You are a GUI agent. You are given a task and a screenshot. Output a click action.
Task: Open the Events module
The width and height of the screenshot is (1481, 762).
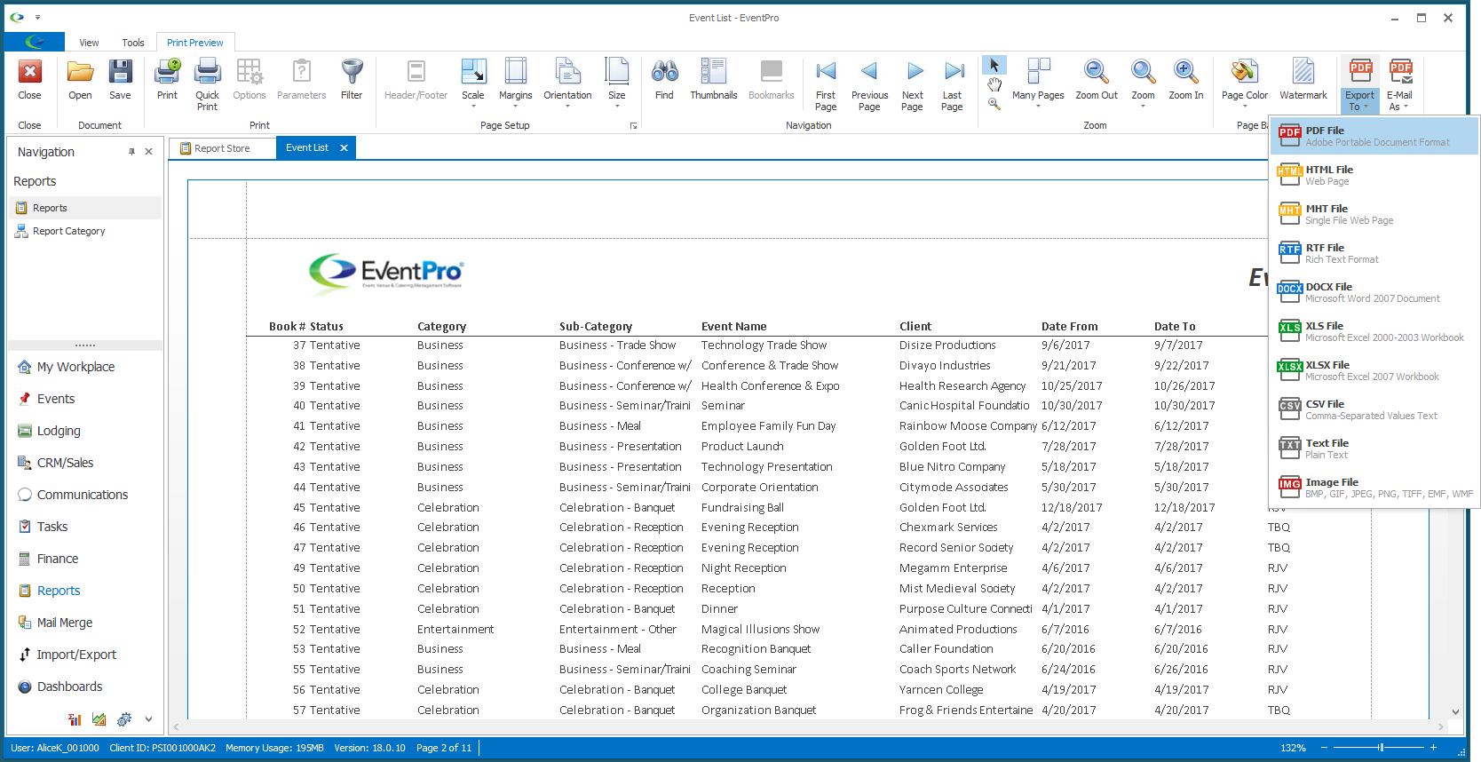pos(85,399)
